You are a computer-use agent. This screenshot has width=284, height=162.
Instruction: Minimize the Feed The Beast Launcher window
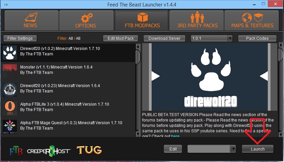(x=255, y=4)
